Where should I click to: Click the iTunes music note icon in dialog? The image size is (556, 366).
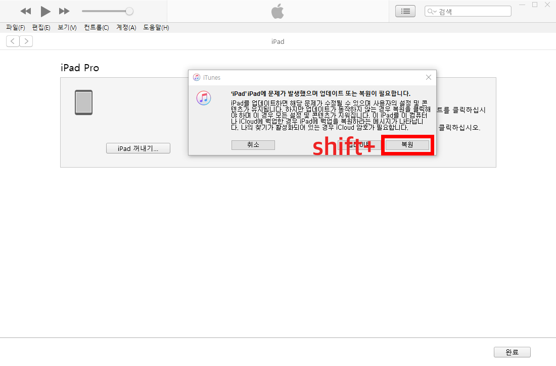(x=204, y=98)
